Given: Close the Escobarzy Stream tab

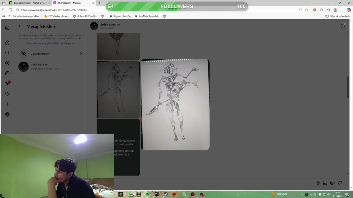Looking at the screenshot, I should coord(49,3).
